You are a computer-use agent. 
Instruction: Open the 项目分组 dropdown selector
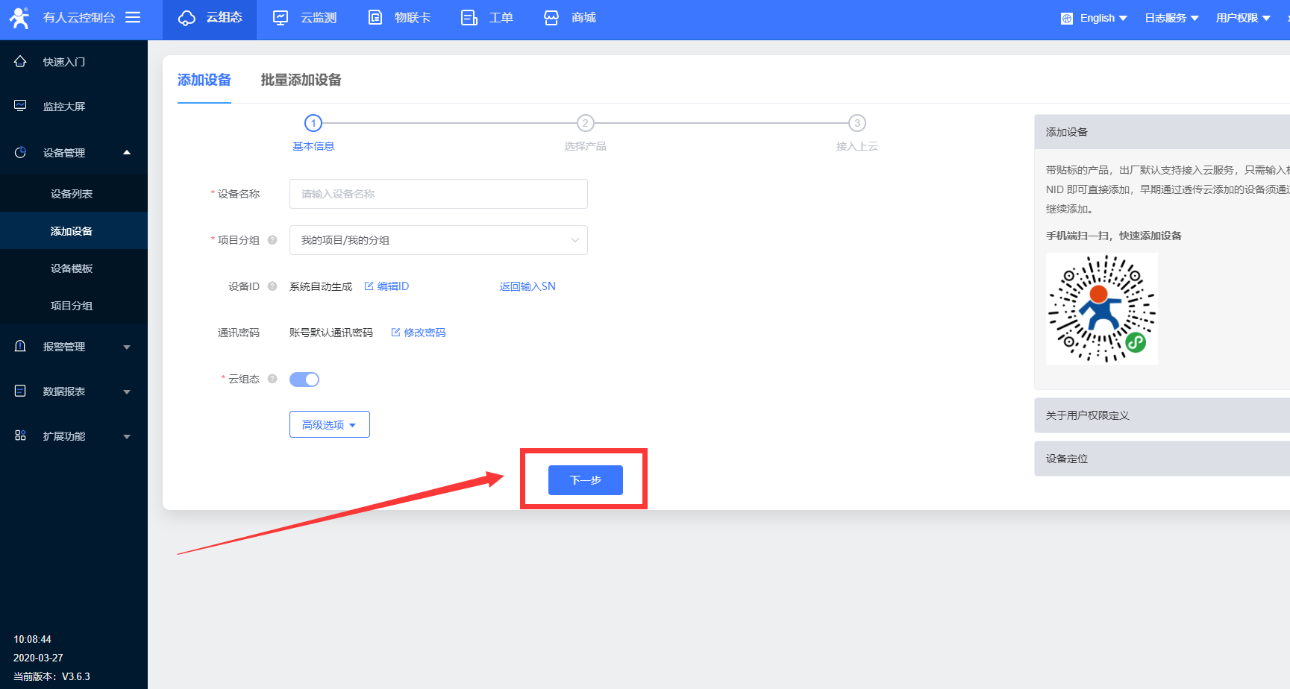pyautogui.click(x=438, y=240)
